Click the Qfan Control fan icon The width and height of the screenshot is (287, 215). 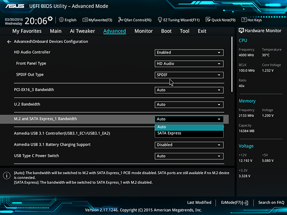[121, 20]
